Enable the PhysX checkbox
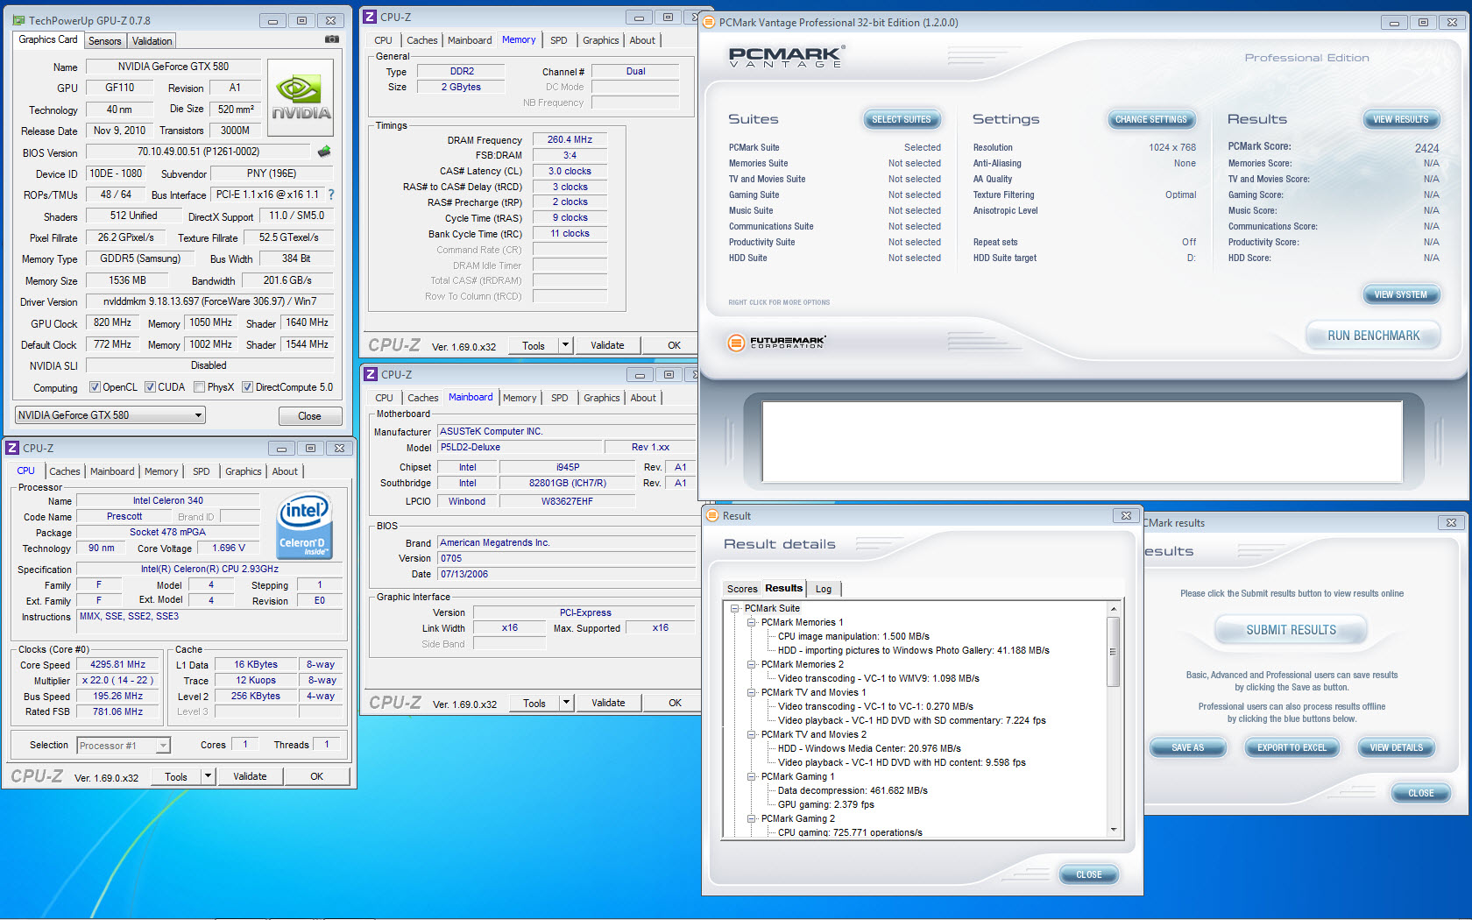 (199, 387)
